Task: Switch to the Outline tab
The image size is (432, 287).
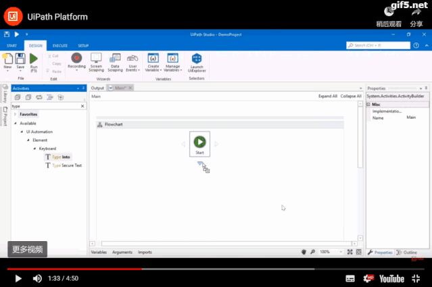Action: pyautogui.click(x=407, y=253)
